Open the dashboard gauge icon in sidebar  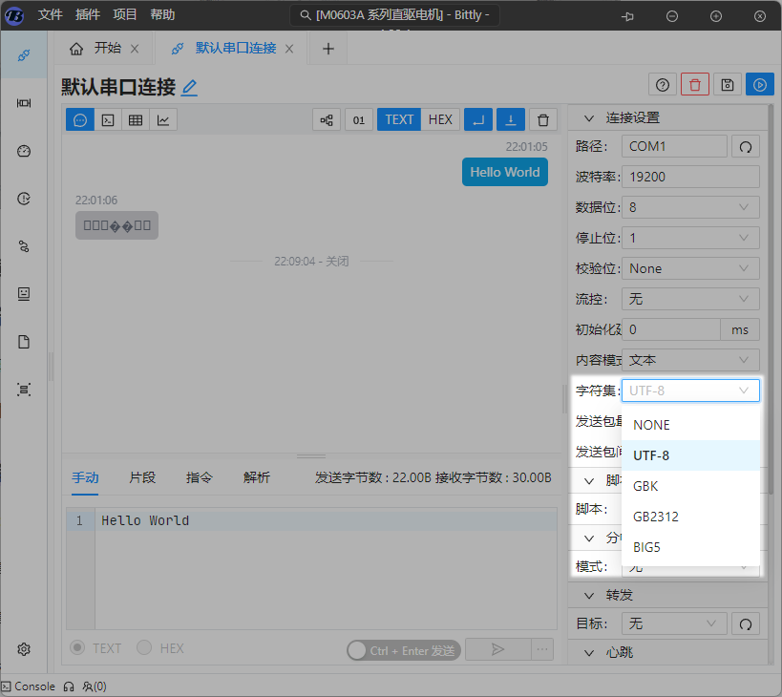25,151
